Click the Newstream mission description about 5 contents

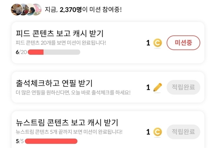point(69,132)
